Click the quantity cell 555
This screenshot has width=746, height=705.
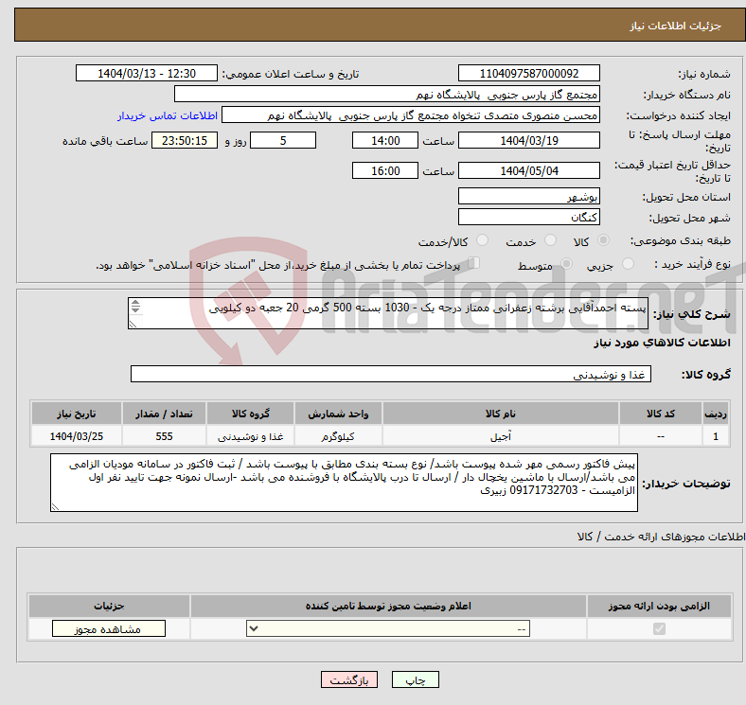click(164, 435)
